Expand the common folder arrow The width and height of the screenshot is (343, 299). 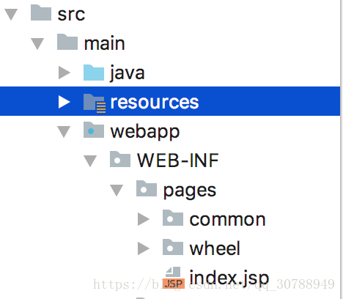[144, 219]
